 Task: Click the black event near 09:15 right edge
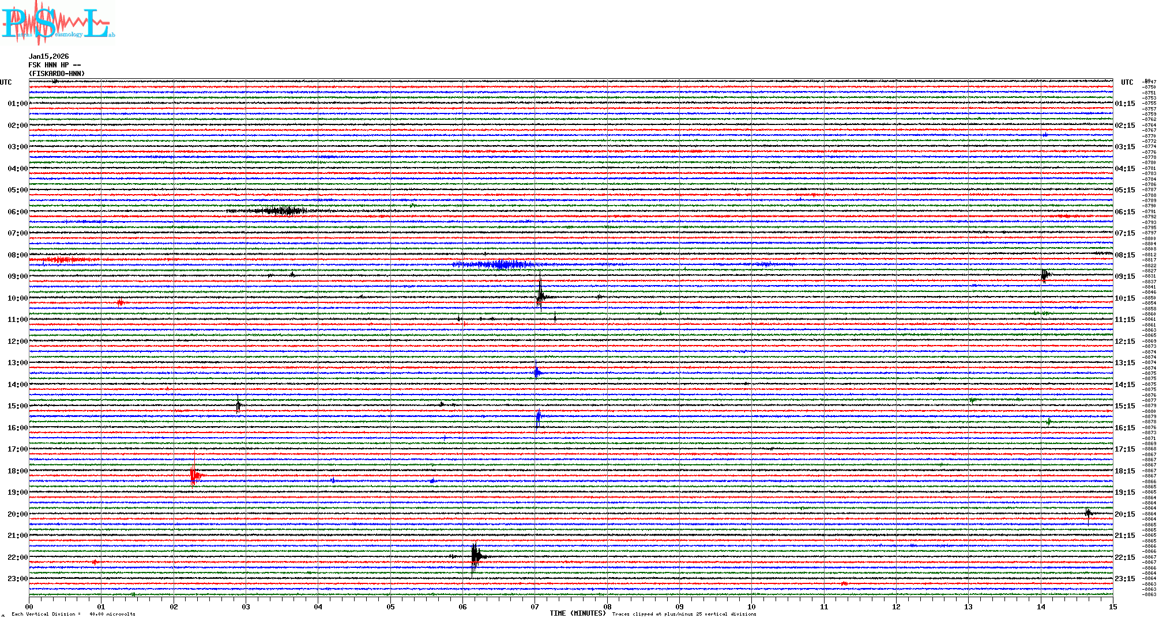[x=1044, y=275]
